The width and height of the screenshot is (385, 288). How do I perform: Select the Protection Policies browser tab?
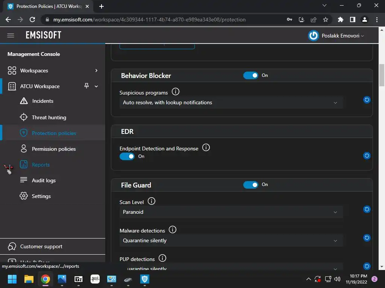[48, 6]
